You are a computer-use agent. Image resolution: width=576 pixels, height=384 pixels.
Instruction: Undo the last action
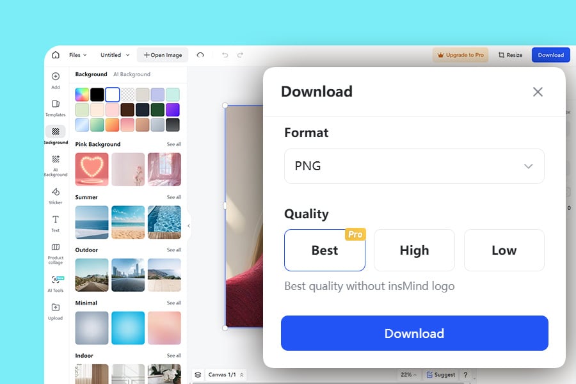[x=225, y=55]
